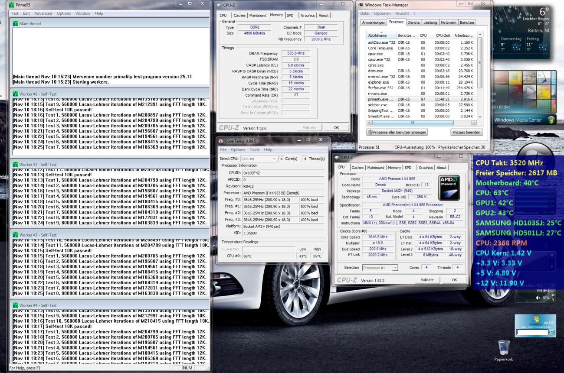Click Validate in CPU-Z version 1.52.2
This screenshot has height=373, width=564.
click(x=427, y=280)
